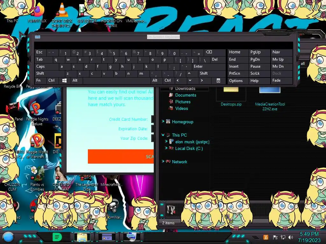Click the right arrow key on keyboard
This screenshot has width=326, height=244.
[x=202, y=80]
